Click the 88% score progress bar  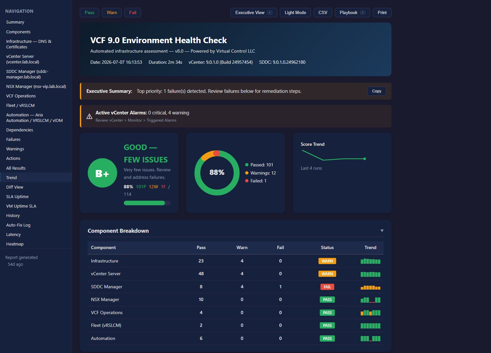click(x=147, y=203)
